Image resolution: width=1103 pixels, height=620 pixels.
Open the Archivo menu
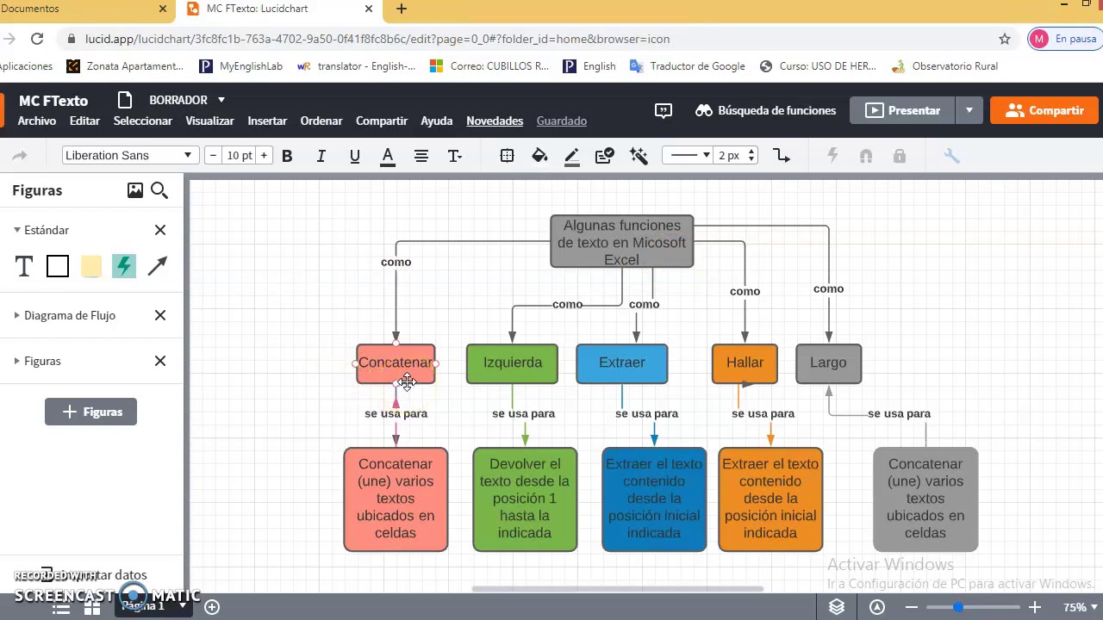37,121
